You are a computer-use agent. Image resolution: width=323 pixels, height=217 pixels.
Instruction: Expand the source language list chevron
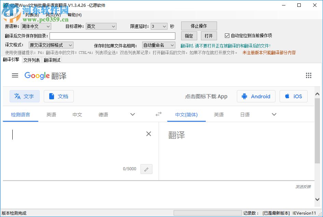[132, 115]
